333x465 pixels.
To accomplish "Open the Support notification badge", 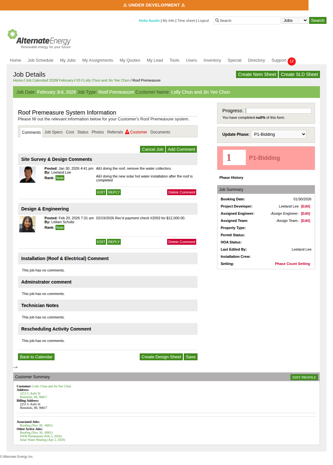I will point(292,61).
